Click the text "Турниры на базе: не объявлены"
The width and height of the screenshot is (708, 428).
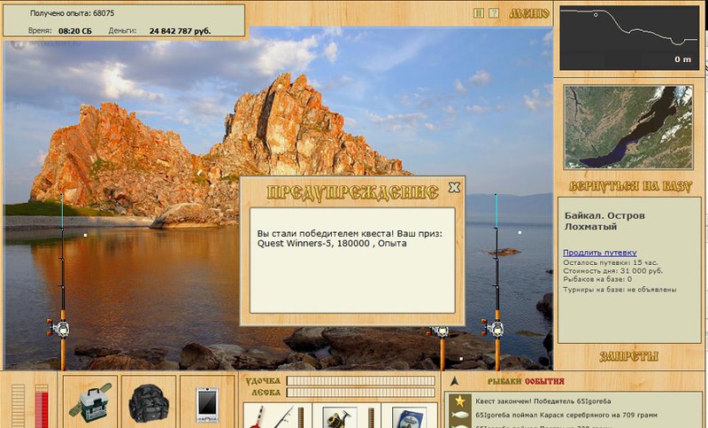tap(619, 289)
